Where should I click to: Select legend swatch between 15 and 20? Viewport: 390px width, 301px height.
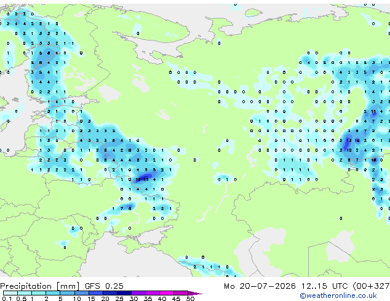tap(96, 293)
